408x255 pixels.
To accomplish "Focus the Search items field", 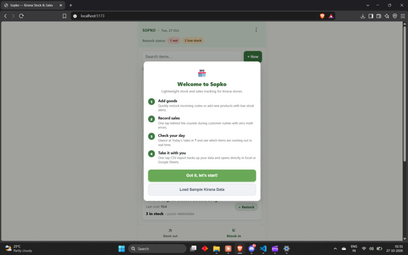I will tap(192, 57).
